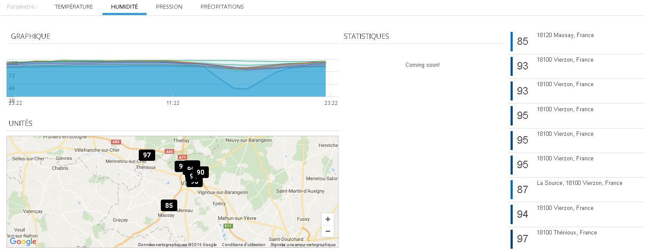Click the Google logo on the map

click(x=23, y=242)
